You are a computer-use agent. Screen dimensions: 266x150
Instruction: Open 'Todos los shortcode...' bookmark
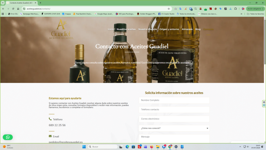point(186,14)
